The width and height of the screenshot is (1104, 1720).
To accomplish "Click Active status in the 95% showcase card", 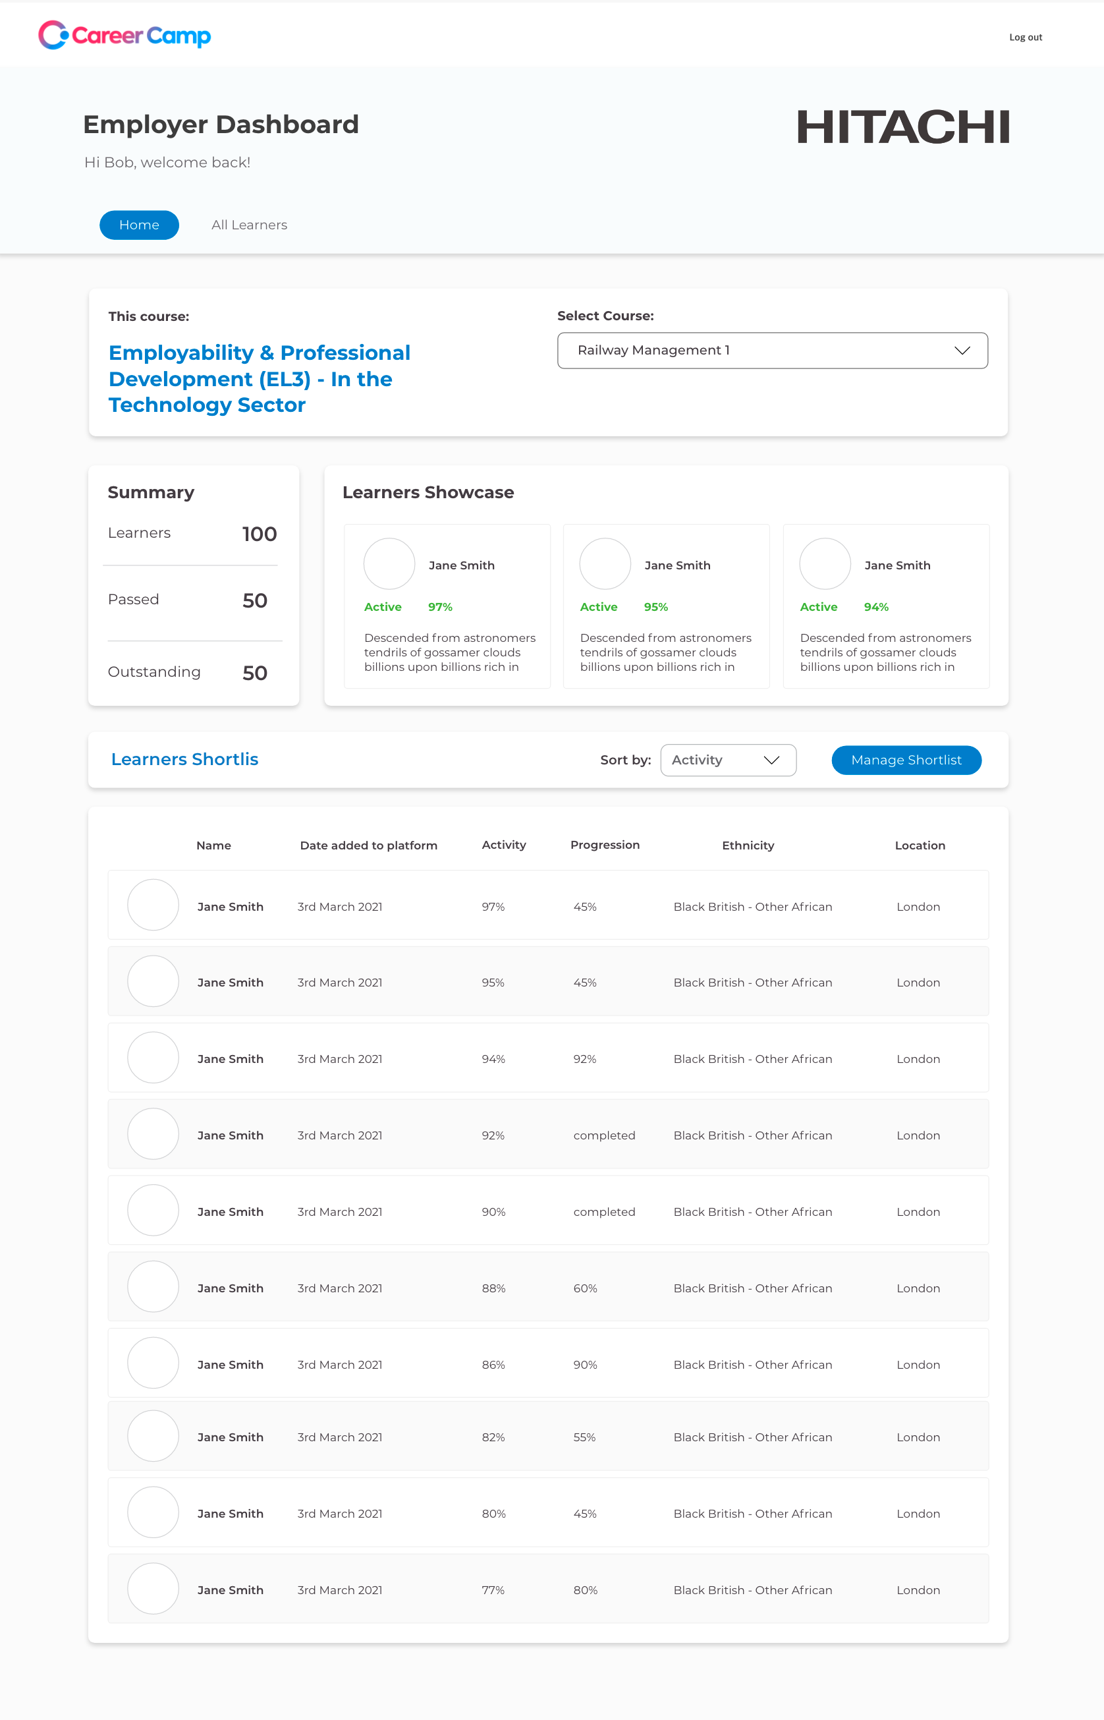I will [x=599, y=607].
